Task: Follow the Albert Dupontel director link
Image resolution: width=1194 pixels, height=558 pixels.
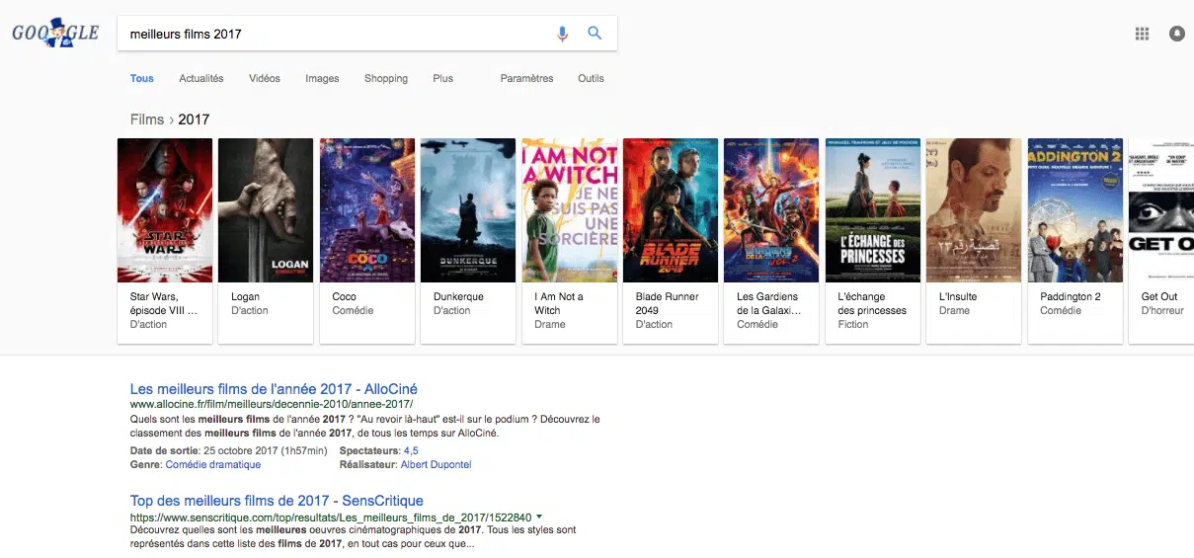Action: [437, 465]
